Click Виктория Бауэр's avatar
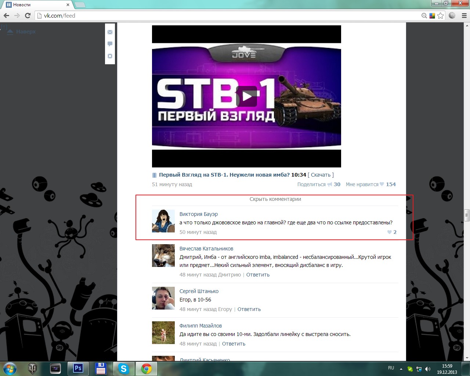 coord(163,221)
